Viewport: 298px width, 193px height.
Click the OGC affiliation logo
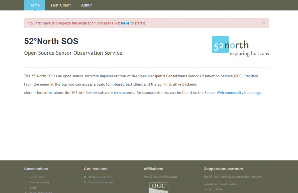pos(159,187)
